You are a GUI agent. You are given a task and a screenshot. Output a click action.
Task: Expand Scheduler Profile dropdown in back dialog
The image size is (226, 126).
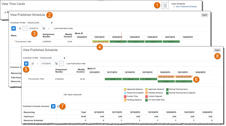(x=40, y=22)
